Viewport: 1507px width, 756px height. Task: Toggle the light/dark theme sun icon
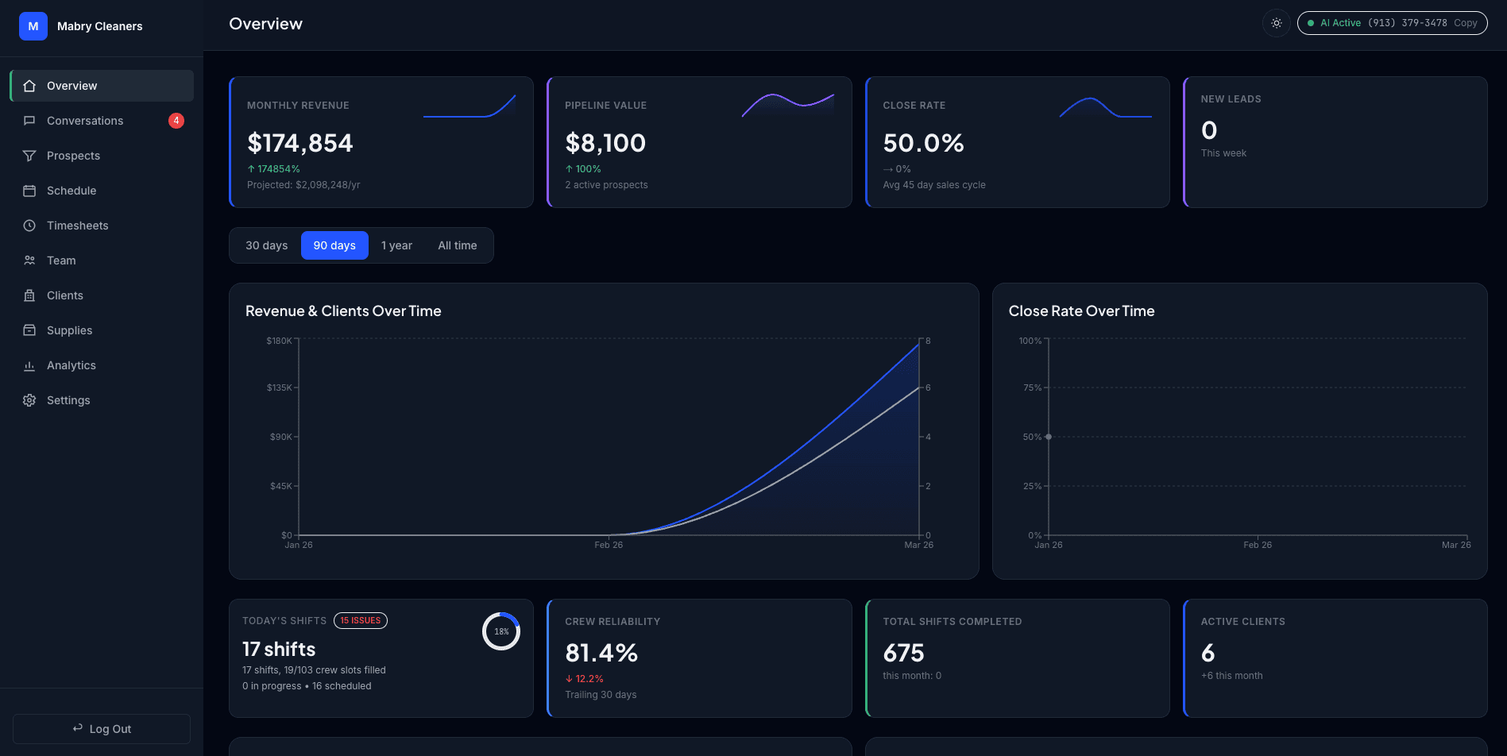tap(1276, 23)
